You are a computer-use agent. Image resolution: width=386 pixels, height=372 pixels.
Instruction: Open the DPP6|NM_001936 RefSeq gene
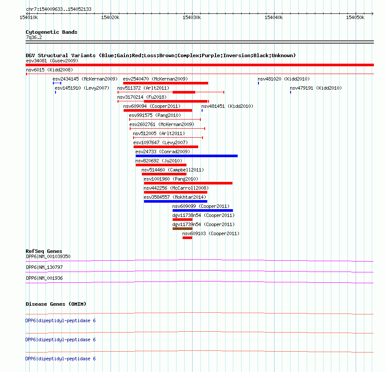pos(44,278)
